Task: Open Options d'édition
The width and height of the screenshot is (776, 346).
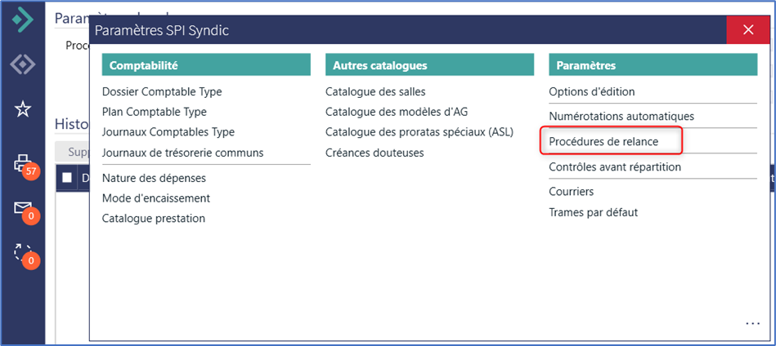Action: click(592, 92)
